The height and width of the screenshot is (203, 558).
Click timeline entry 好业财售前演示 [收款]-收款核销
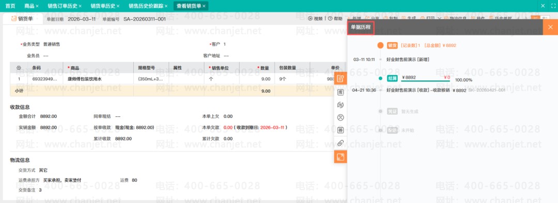click(418, 91)
